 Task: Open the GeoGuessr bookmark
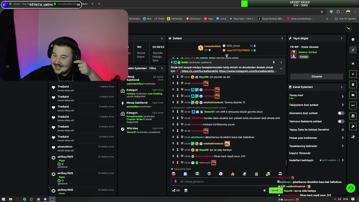[x=193, y=19]
